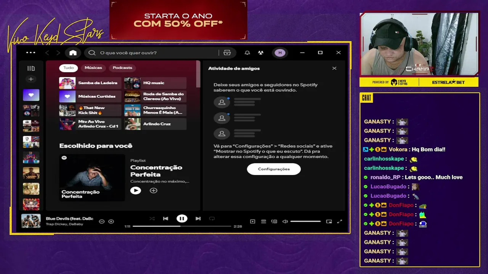This screenshot has height=274, width=488.
Task: Open Liked Songs heart tile in sidebar
Action: (31, 95)
